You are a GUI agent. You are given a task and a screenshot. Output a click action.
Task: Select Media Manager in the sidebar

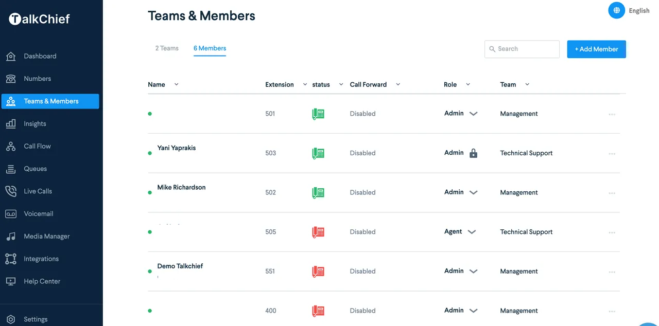46,236
